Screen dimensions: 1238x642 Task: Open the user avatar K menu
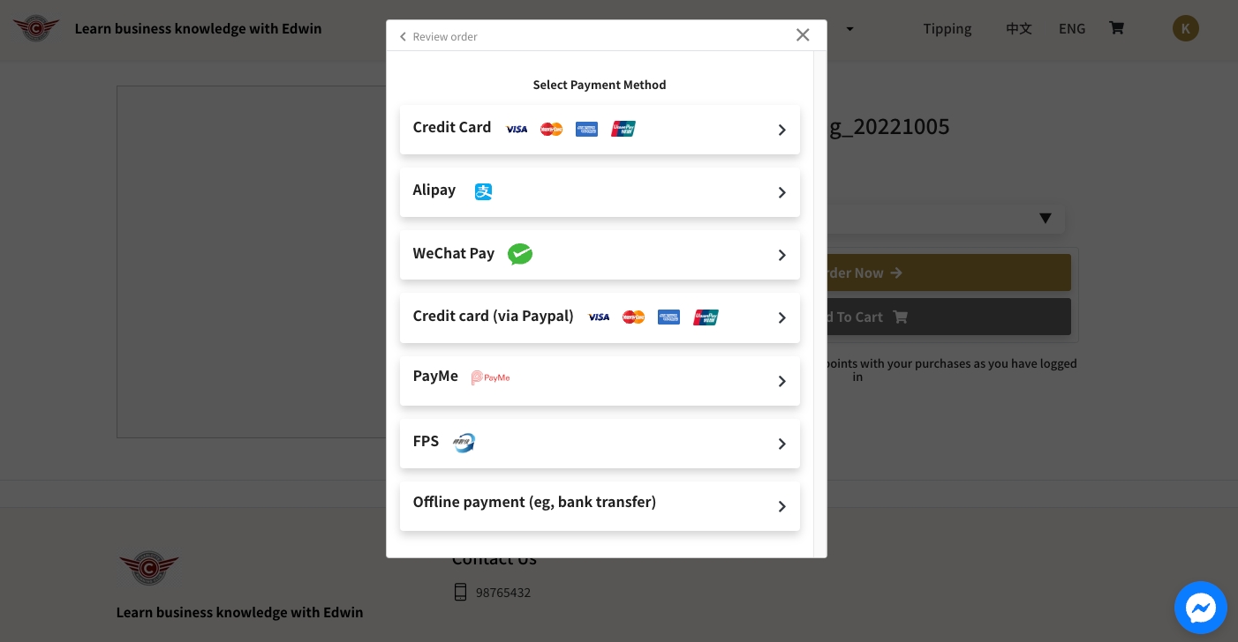tap(1185, 28)
